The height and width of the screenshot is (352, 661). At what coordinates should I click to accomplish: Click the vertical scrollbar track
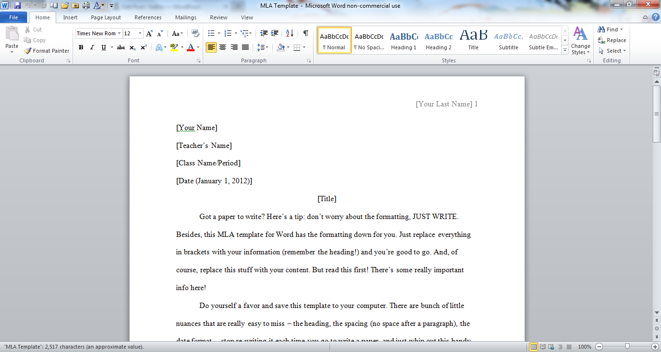pyautogui.click(x=657, y=218)
